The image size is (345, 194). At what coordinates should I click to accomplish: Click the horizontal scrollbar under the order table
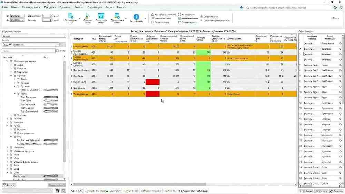pyautogui.click(x=139, y=184)
